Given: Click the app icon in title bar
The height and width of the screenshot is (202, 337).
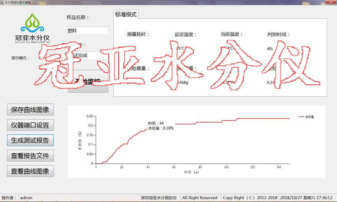Looking at the screenshot, I should pyautogui.click(x=2, y=3).
